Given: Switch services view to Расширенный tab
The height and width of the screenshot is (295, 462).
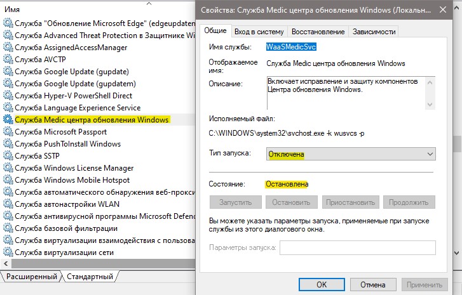Looking at the screenshot, I should pyautogui.click(x=32, y=277).
